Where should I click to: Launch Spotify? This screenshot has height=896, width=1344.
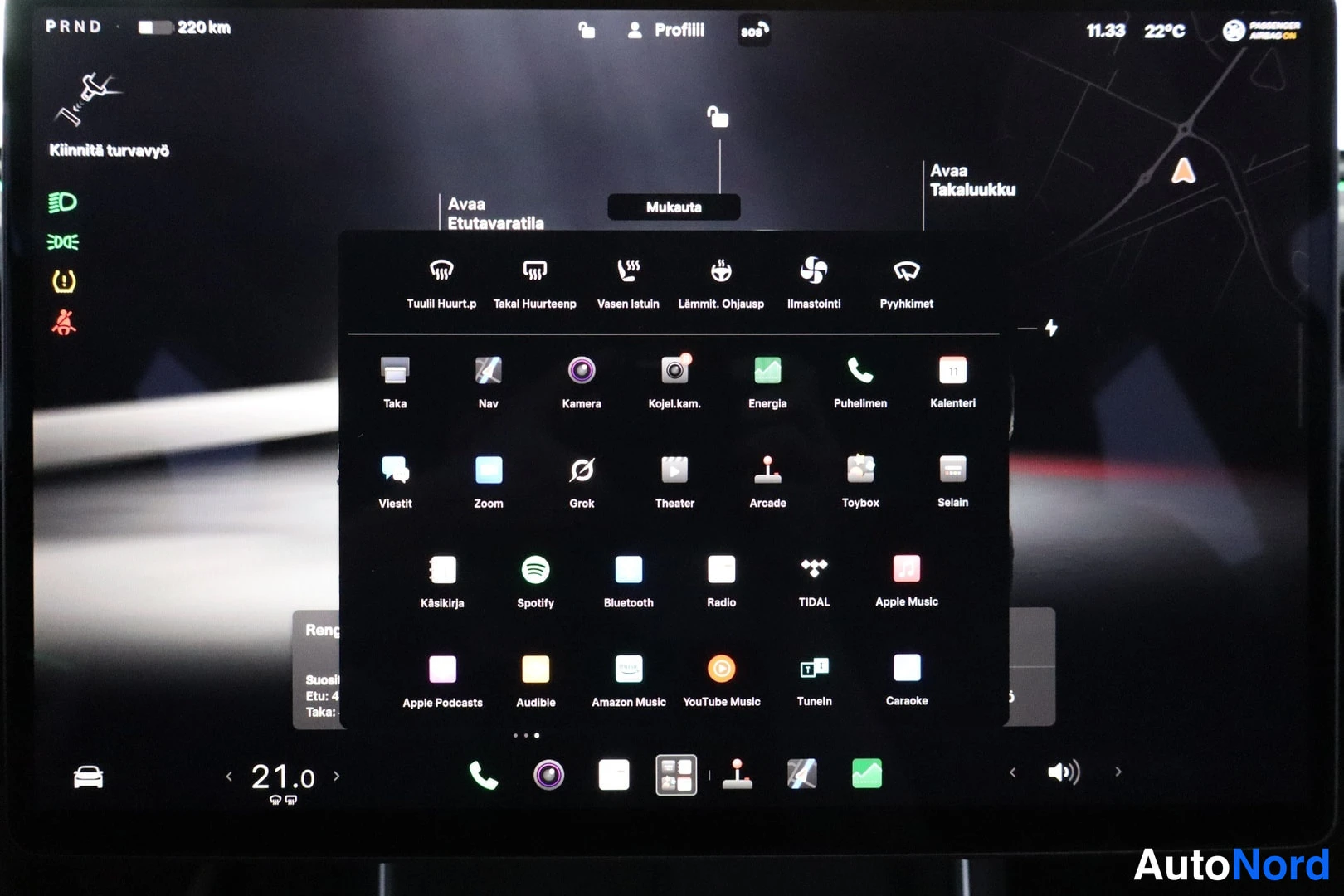click(535, 580)
